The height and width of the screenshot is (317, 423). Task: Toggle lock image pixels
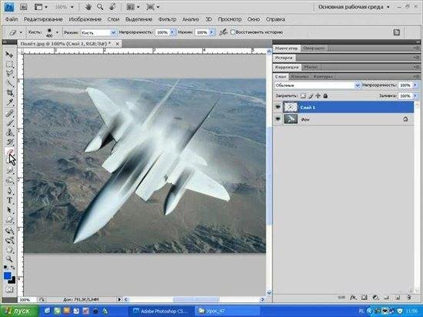[311, 95]
